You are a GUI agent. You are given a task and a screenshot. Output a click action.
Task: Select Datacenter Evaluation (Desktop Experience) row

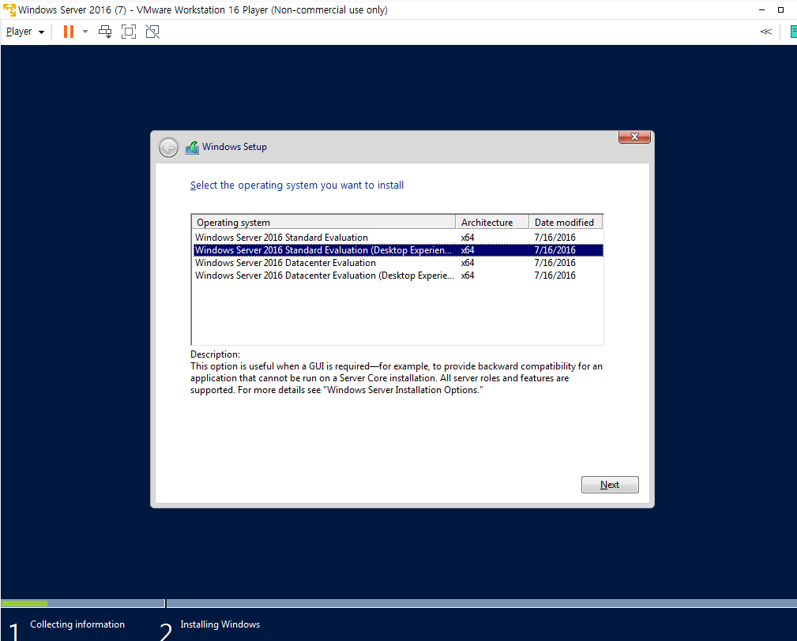coord(398,276)
